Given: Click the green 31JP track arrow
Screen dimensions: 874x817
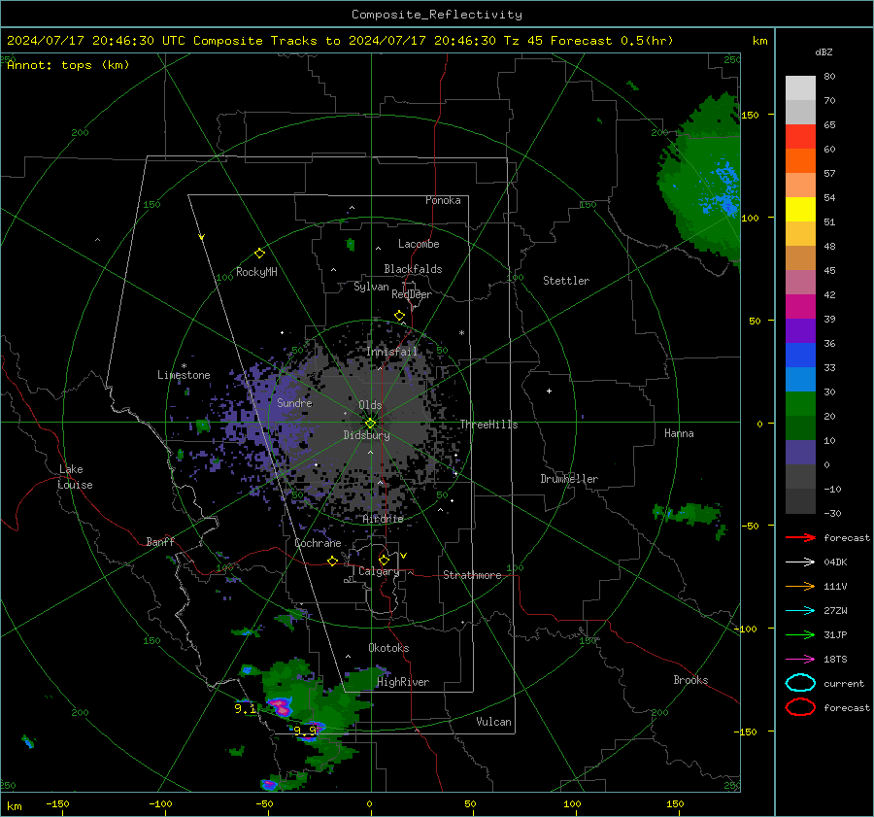Looking at the screenshot, I should point(800,634).
